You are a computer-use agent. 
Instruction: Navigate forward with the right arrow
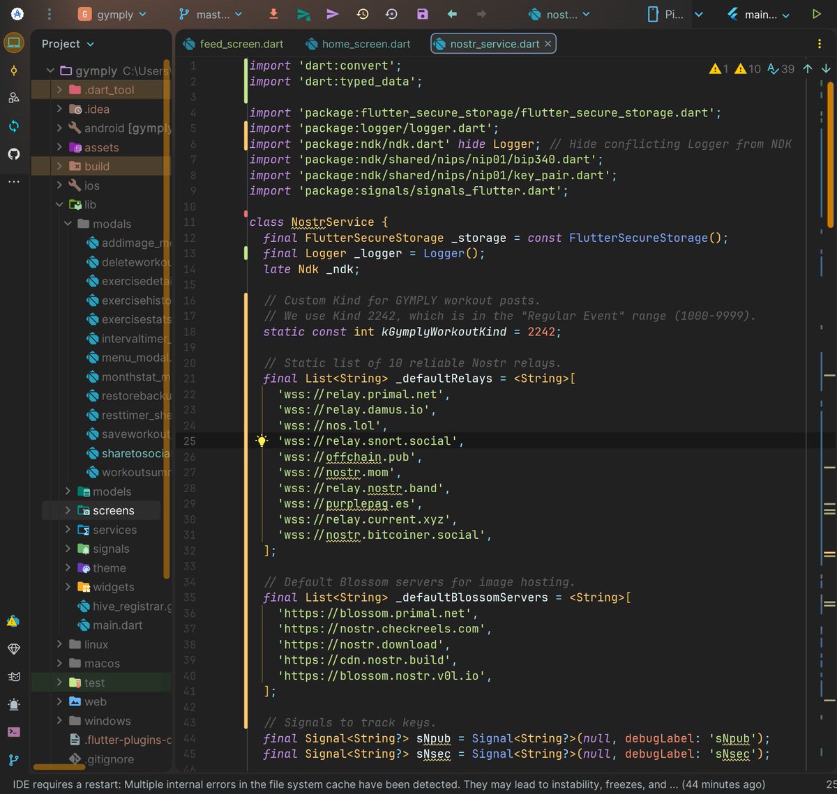tap(481, 14)
